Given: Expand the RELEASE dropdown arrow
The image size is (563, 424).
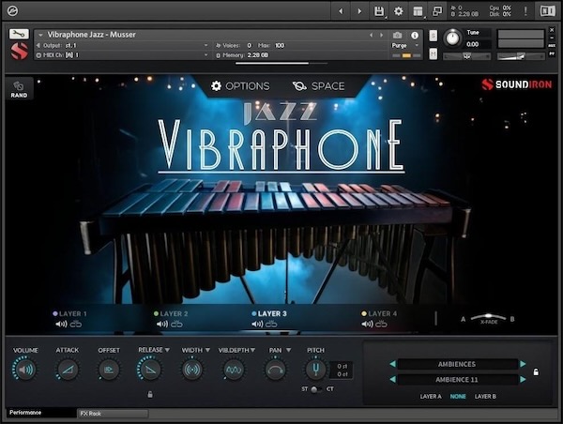Looking at the screenshot, I should point(167,350).
